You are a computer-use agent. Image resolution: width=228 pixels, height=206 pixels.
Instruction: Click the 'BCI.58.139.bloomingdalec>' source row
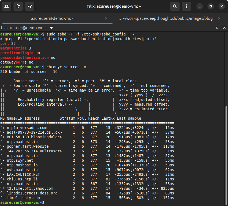pos(87,137)
